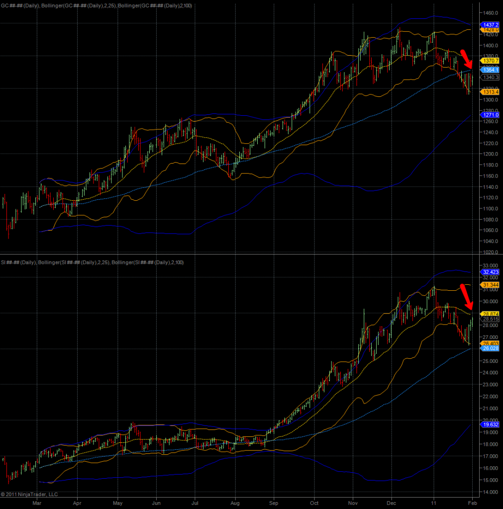The width and height of the screenshot is (503, 509).
Task: Select the blue 1437.2 price marker
Action: [491, 24]
